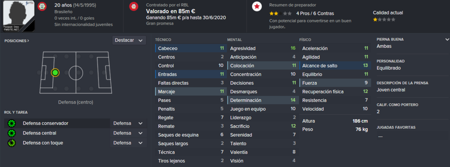Open duty dropdown for Defensa central
Viewport: 450px width, 167px height.
point(128,133)
